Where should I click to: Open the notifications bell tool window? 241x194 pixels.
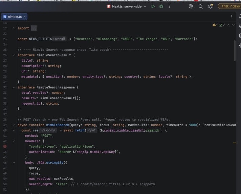(240, 16)
